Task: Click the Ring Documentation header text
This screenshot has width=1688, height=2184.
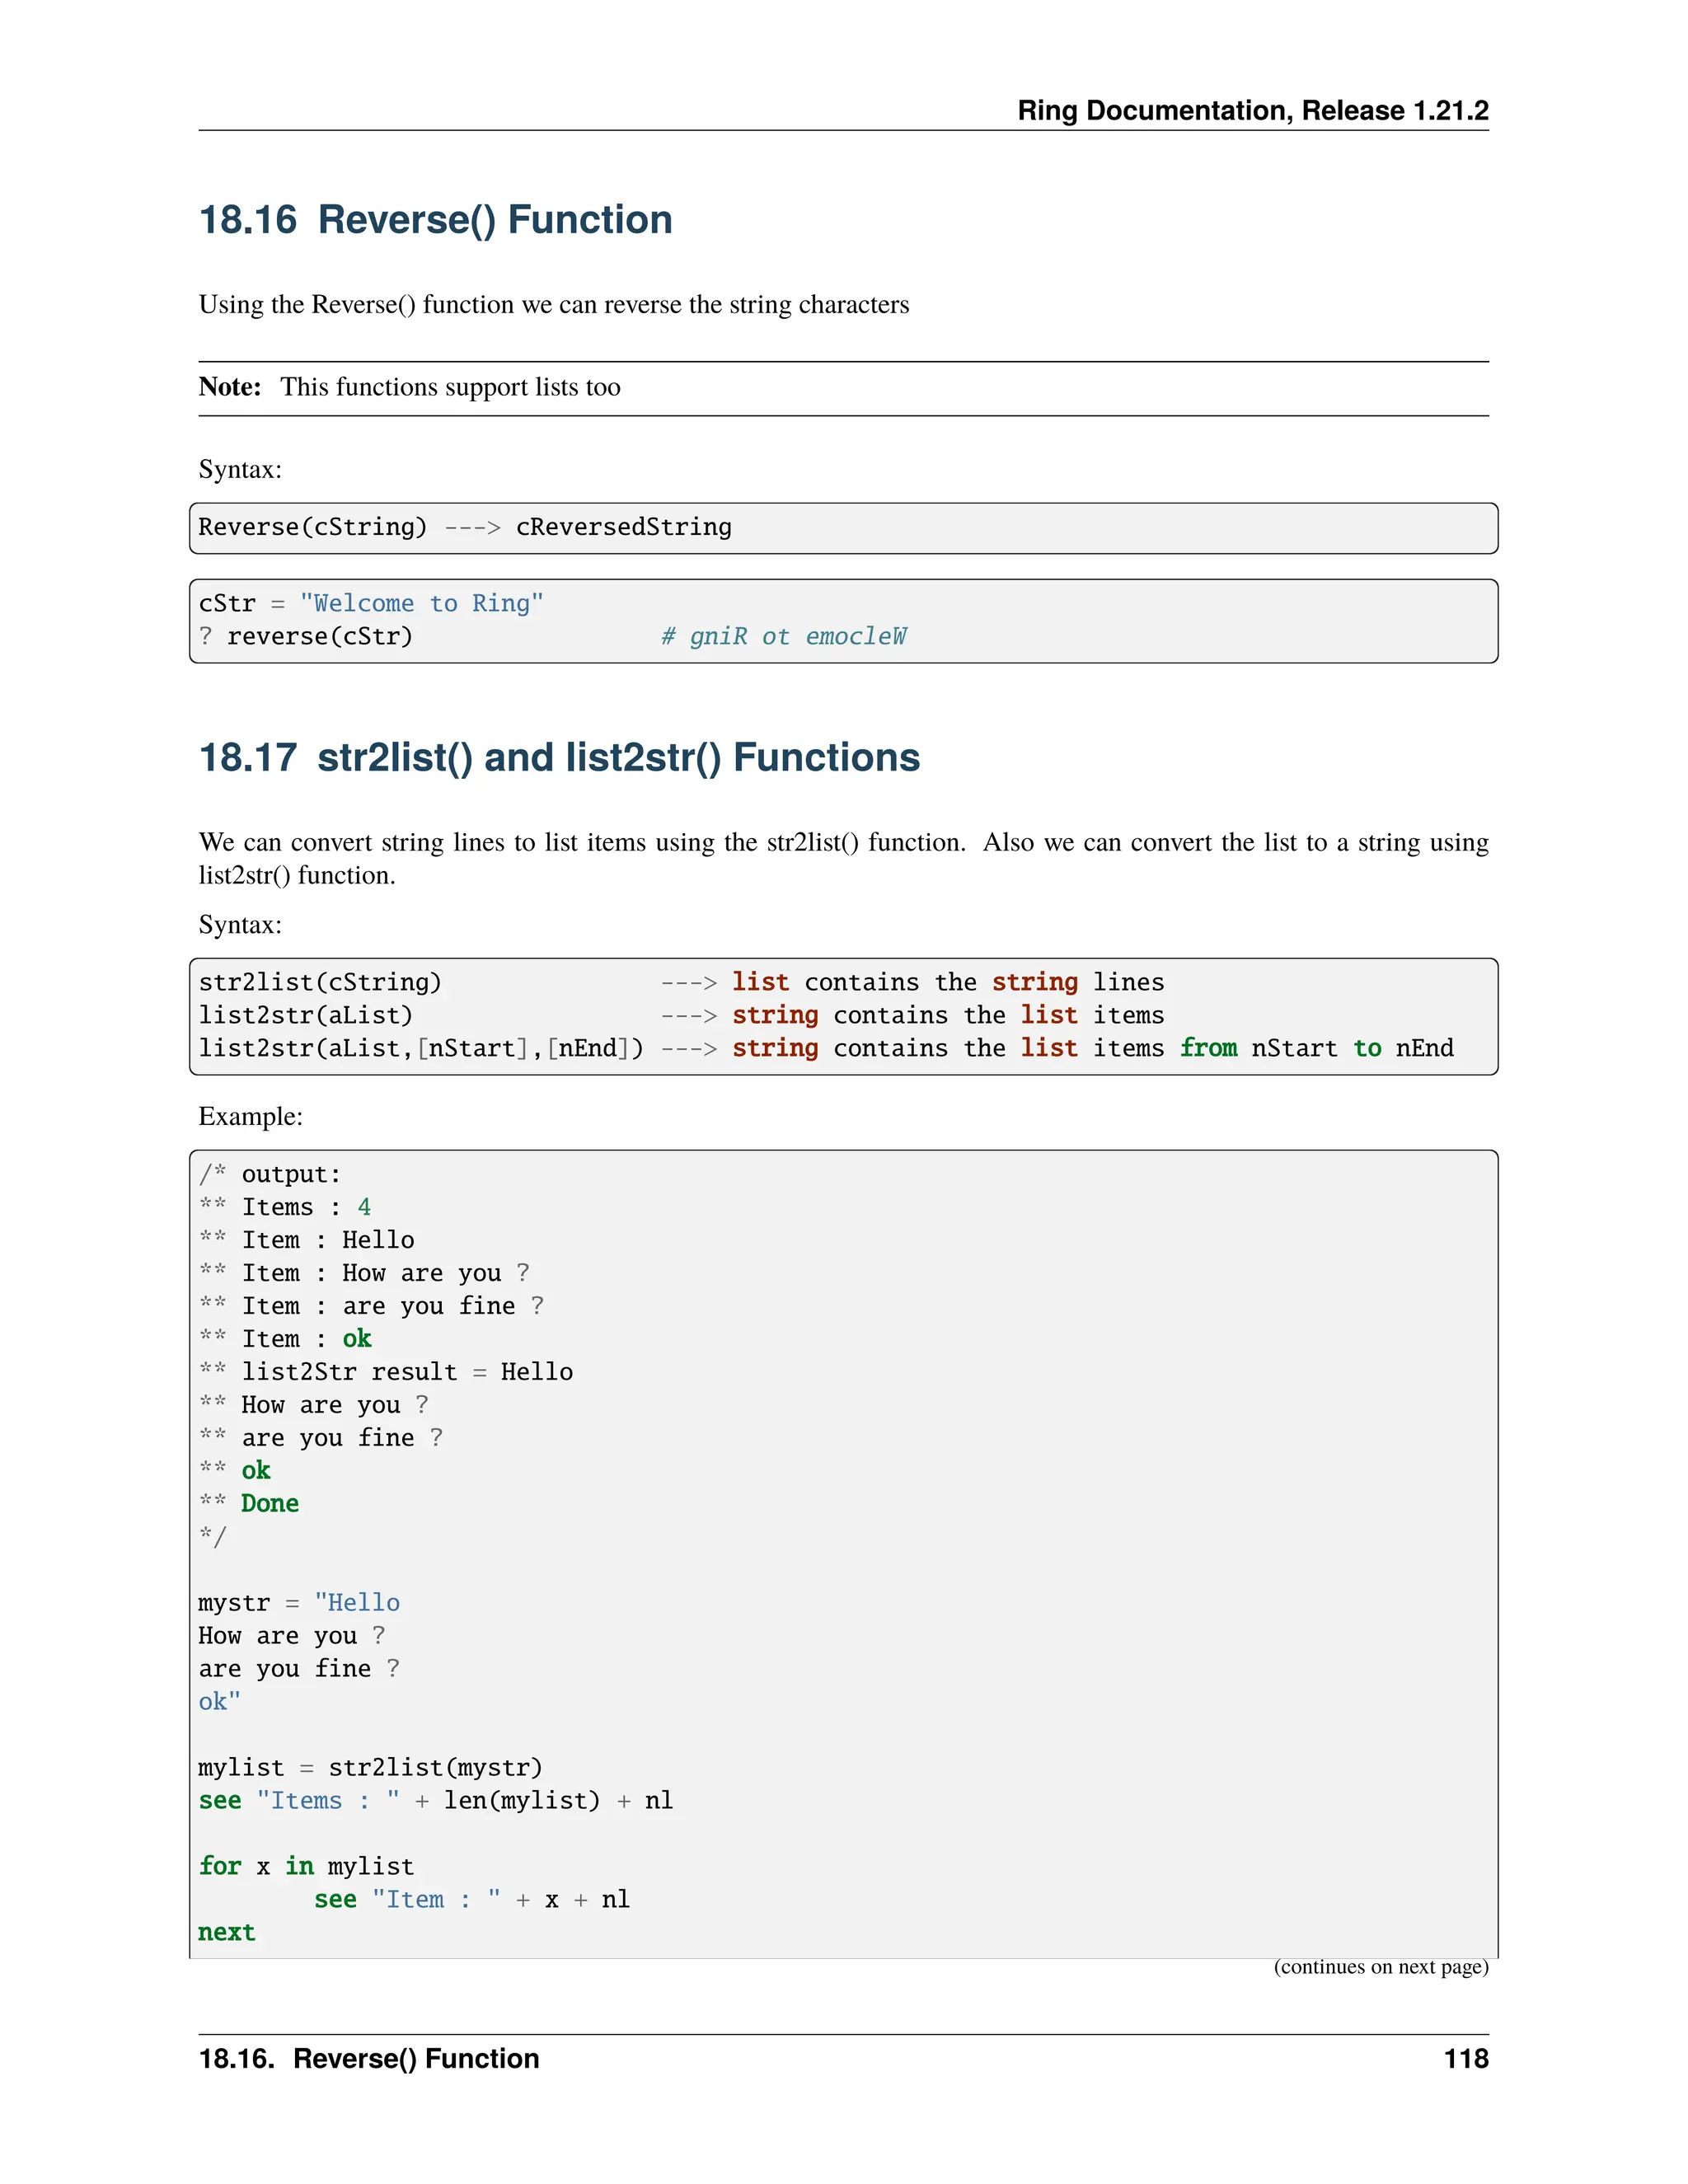Action: tap(1252, 110)
